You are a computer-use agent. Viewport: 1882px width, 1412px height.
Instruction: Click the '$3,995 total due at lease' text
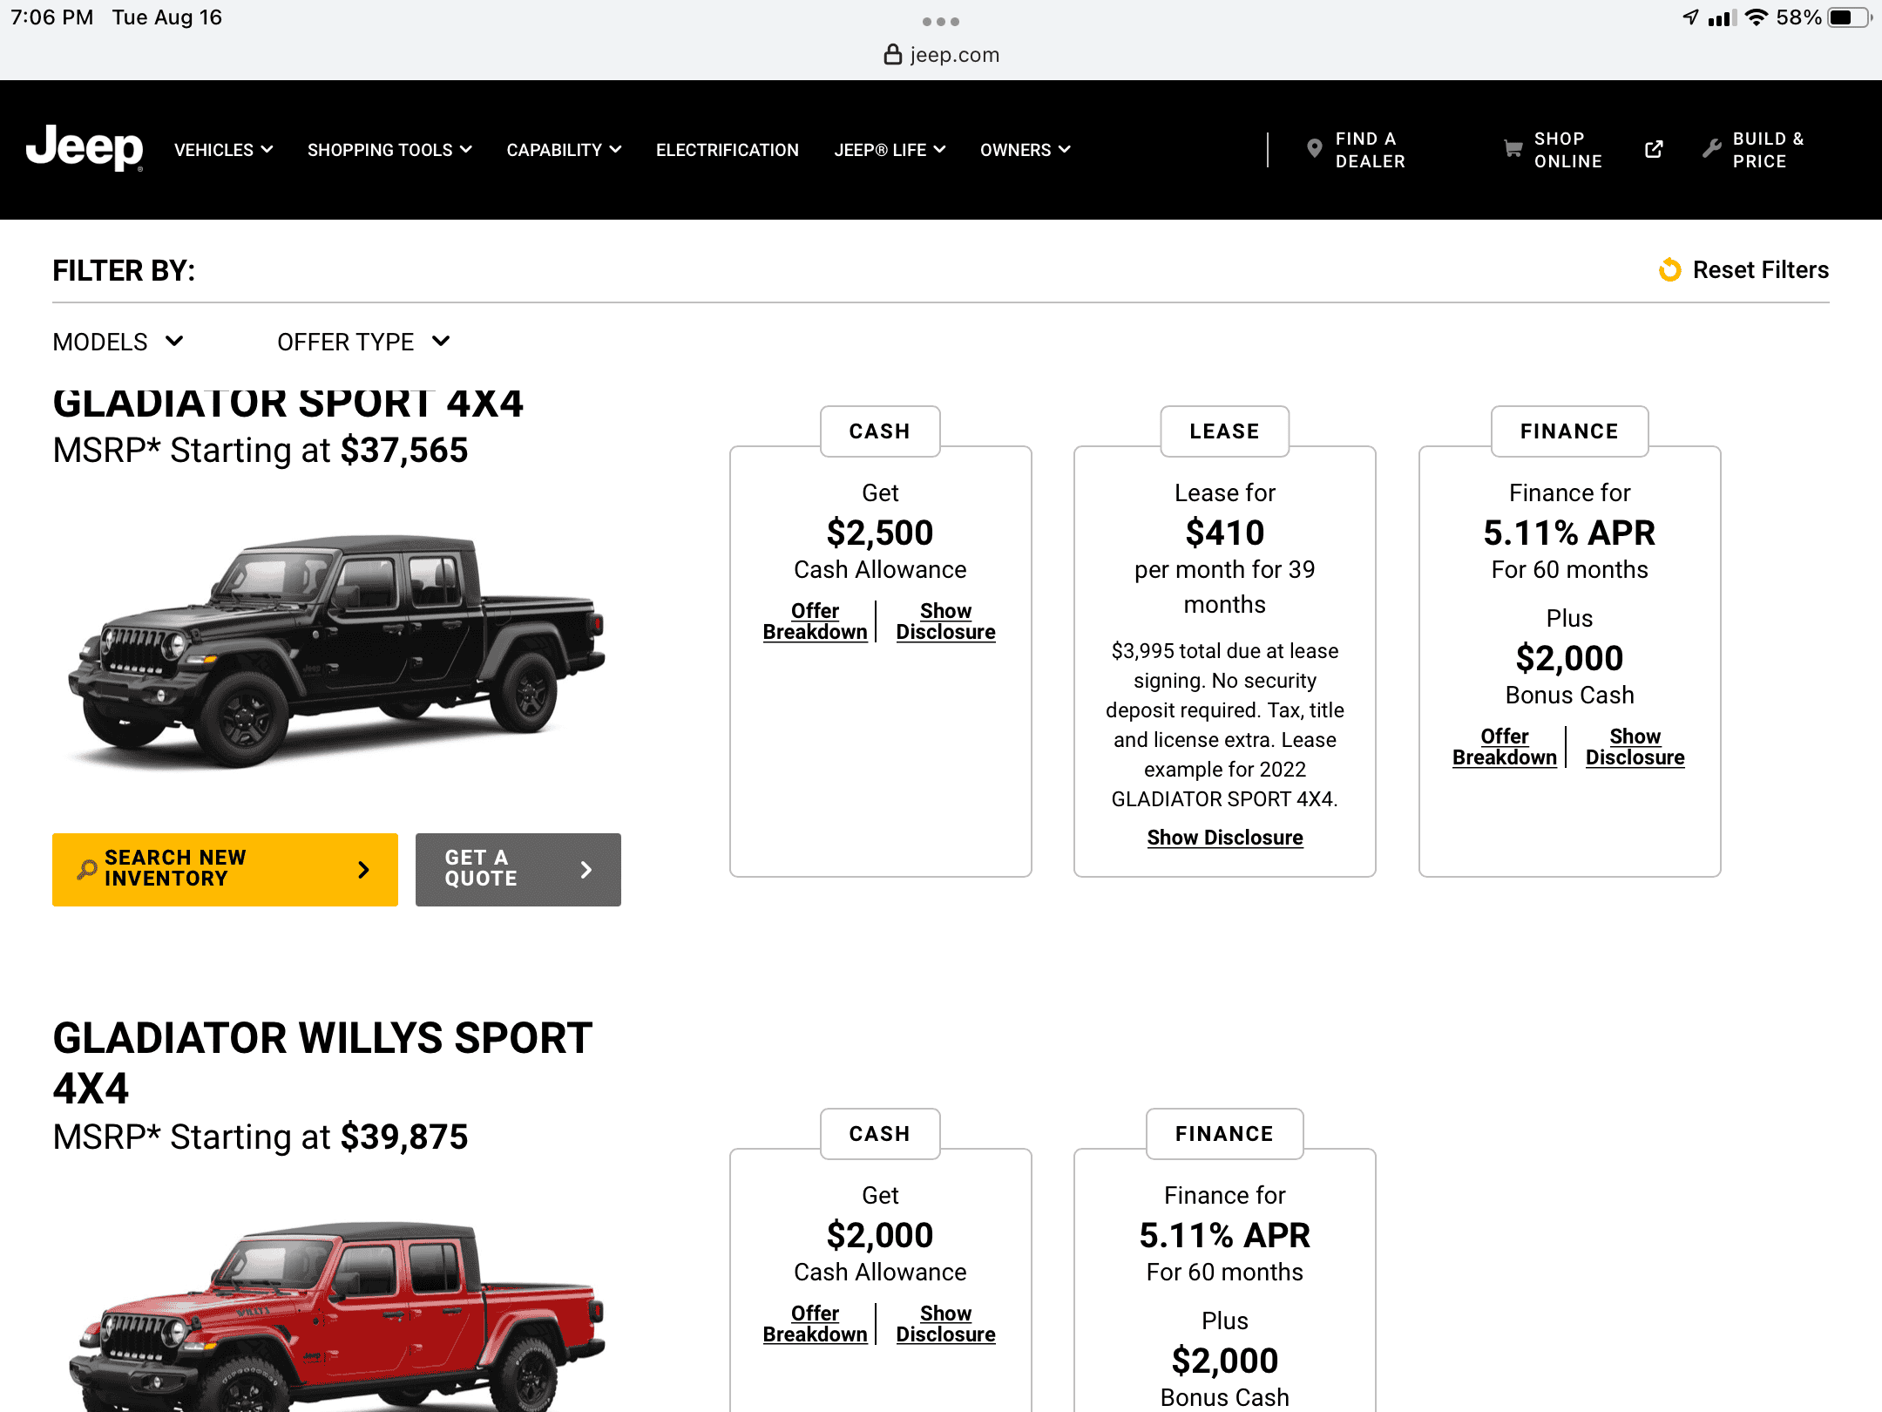click(1224, 651)
